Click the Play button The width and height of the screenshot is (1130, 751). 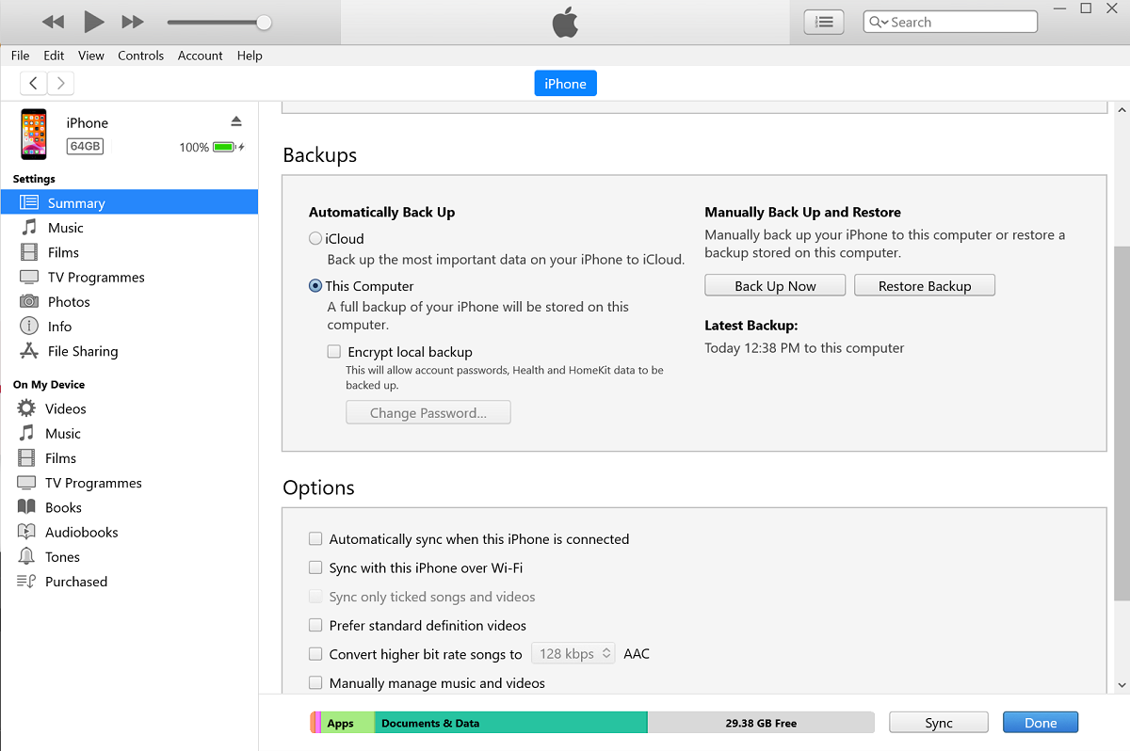(93, 22)
